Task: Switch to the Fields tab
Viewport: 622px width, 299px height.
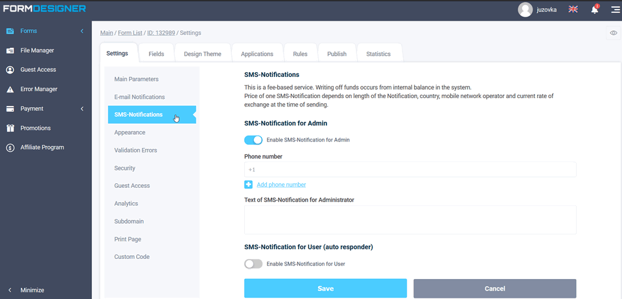Action: click(x=156, y=54)
